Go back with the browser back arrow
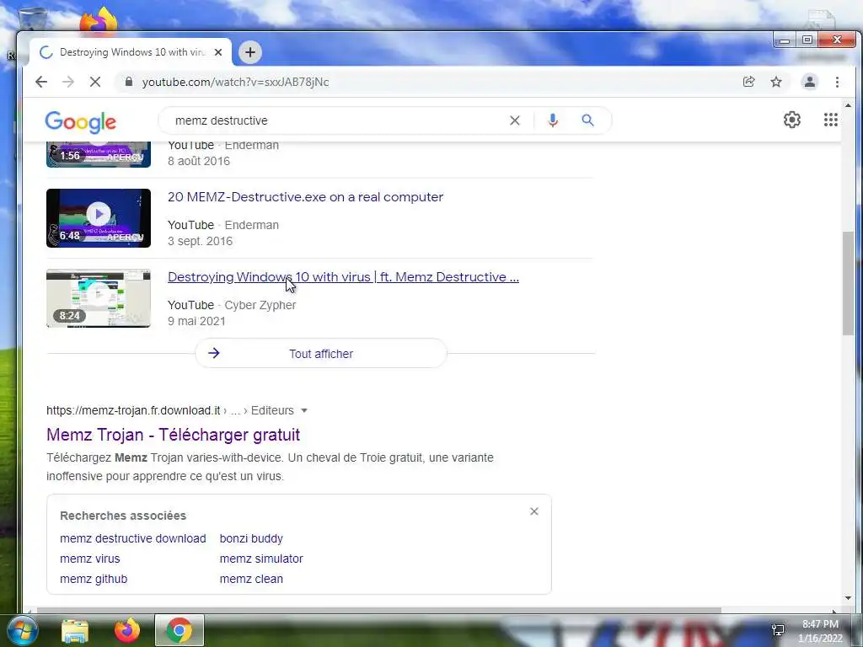This screenshot has height=647, width=863. point(41,82)
